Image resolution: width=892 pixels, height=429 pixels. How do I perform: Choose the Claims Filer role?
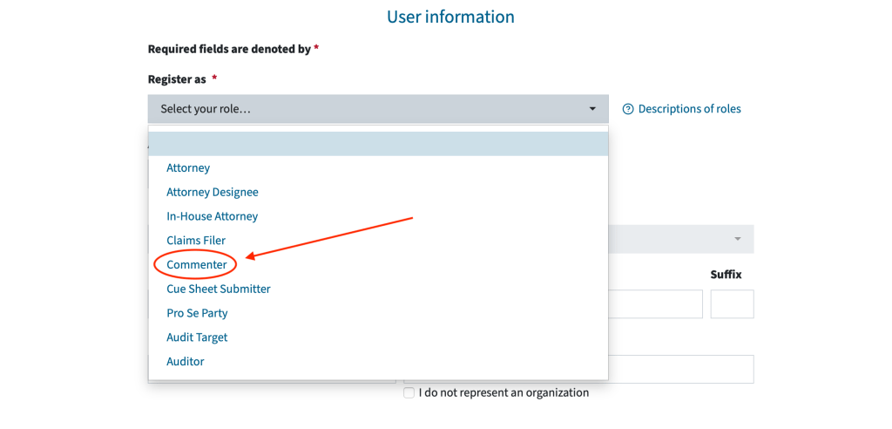pyautogui.click(x=196, y=241)
